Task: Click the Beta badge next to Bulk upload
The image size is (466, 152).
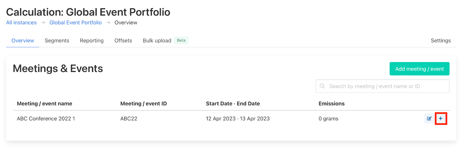Action: [x=181, y=40]
